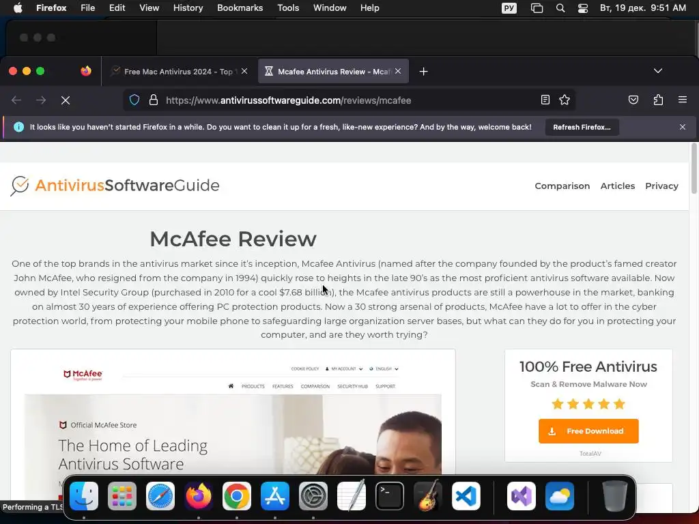Click the Stage Manager menu bar icon
Viewport: 699px width, 524px height.
coord(537,8)
